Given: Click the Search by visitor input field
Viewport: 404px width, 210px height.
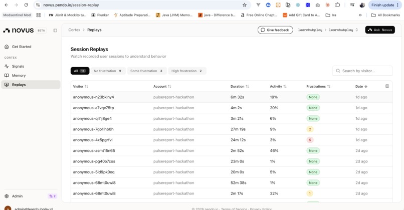Looking at the screenshot, I should tap(362, 71).
